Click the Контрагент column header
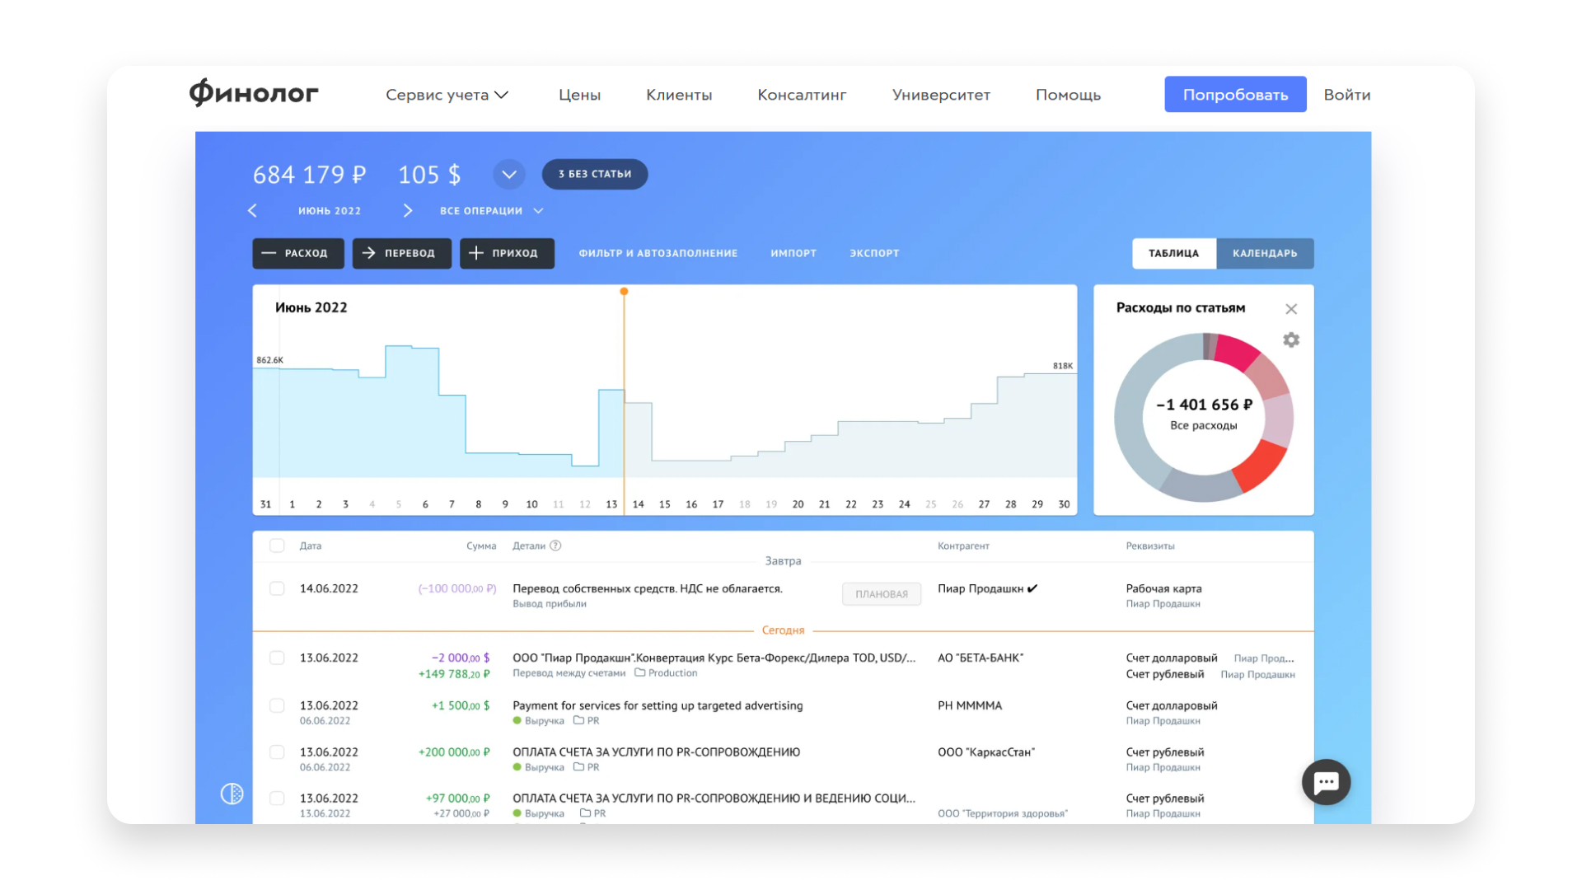This screenshot has width=1582, height=890. click(x=963, y=546)
